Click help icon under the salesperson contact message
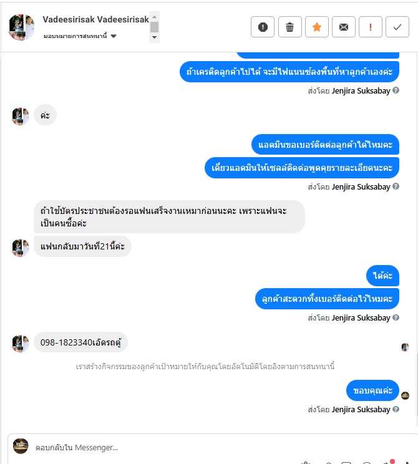 396,186
